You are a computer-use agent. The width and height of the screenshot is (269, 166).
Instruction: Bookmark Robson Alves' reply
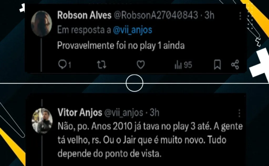[x=217, y=65]
